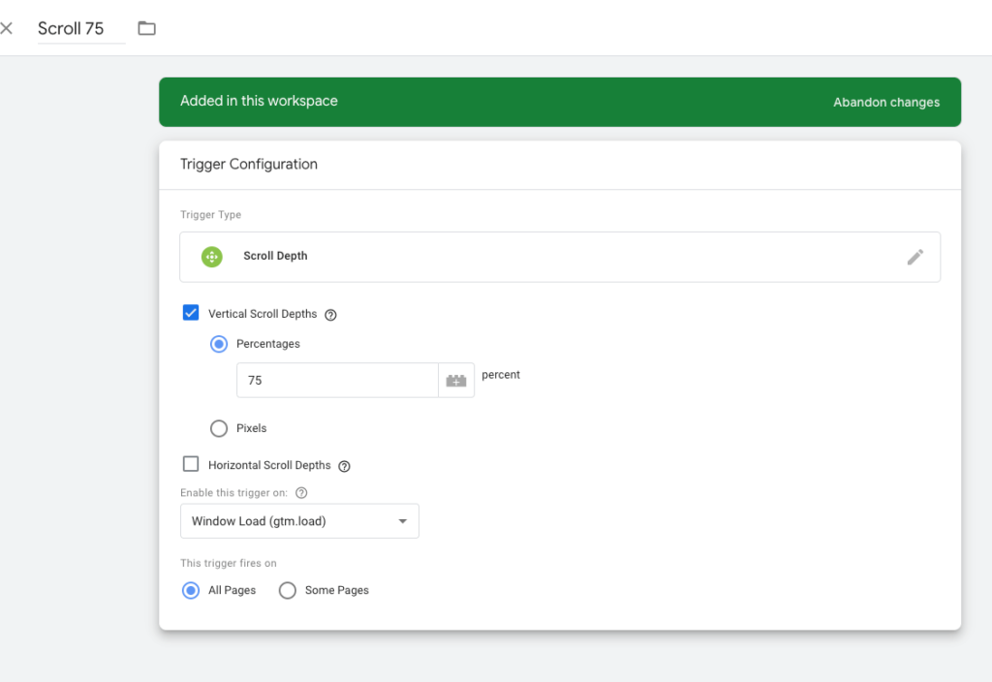The width and height of the screenshot is (992, 682).
Task: Click the 'Added in this workspace' banner text
Action: 259,101
